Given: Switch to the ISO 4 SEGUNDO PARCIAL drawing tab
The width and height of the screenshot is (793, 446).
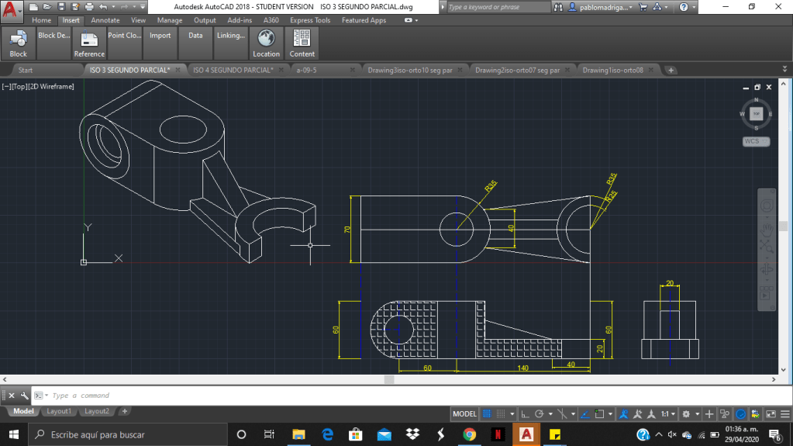Looking at the screenshot, I should tap(233, 70).
